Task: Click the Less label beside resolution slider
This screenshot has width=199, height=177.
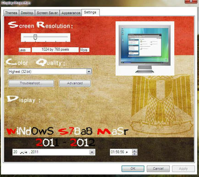Action: point(25,50)
